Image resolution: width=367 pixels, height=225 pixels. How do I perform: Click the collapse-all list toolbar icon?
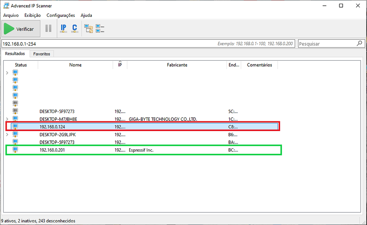tap(100, 28)
